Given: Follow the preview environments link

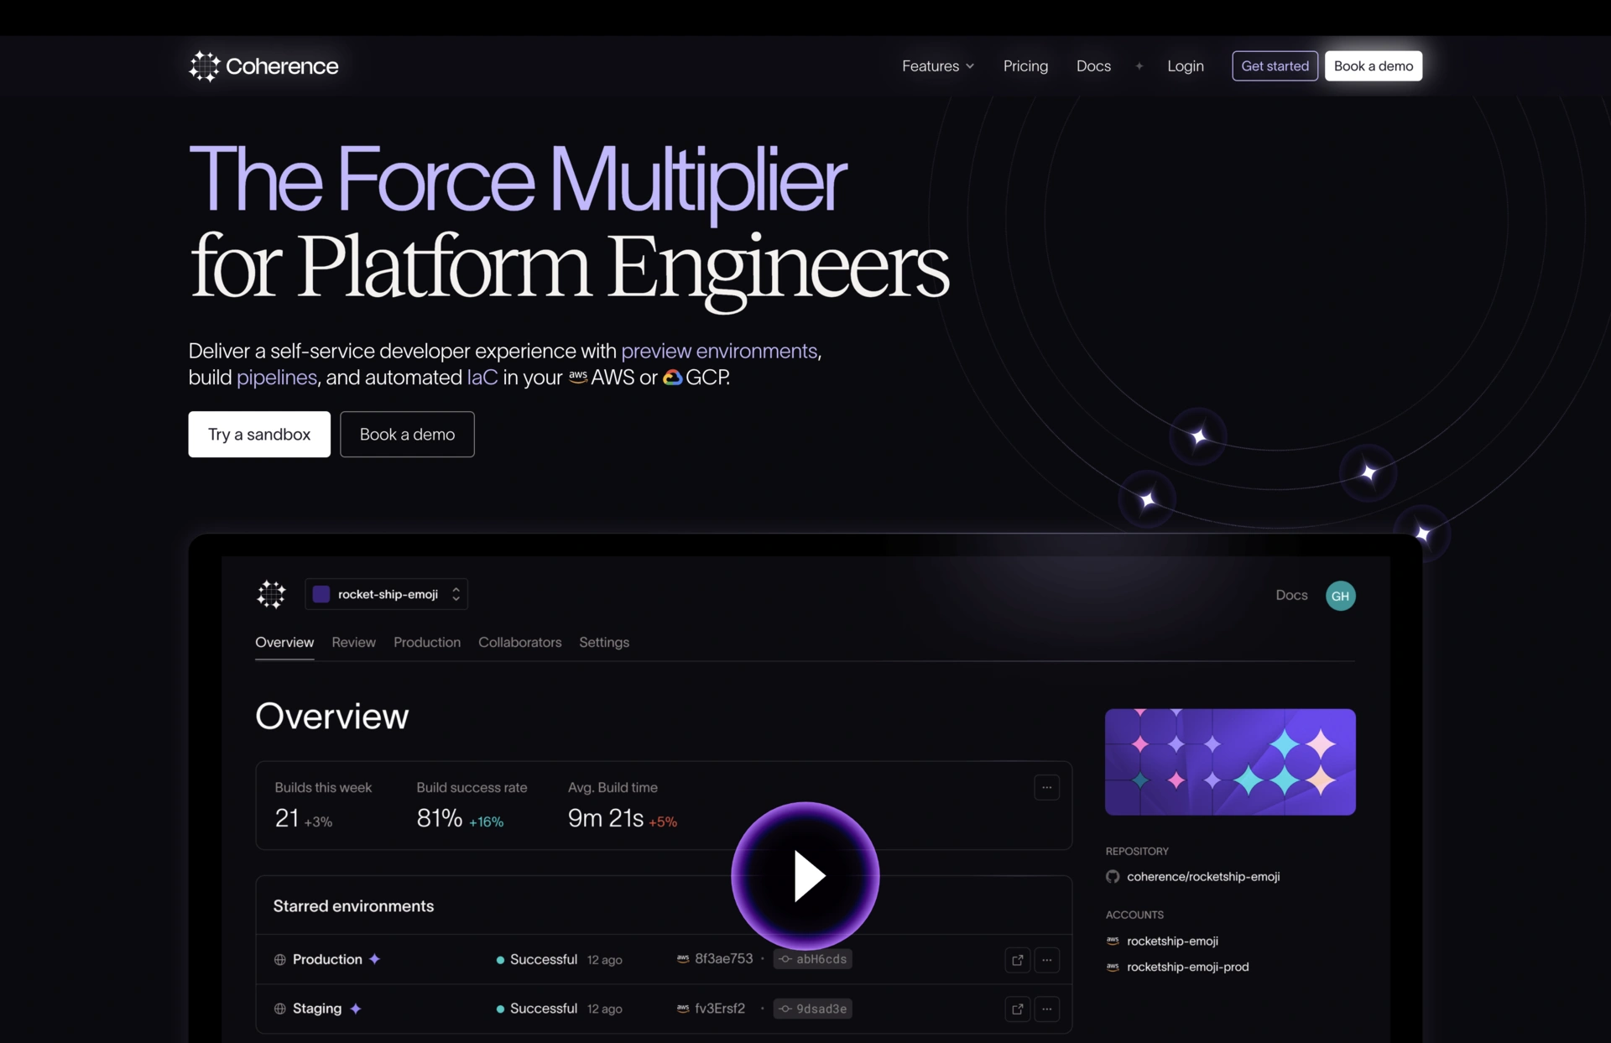Looking at the screenshot, I should (719, 351).
